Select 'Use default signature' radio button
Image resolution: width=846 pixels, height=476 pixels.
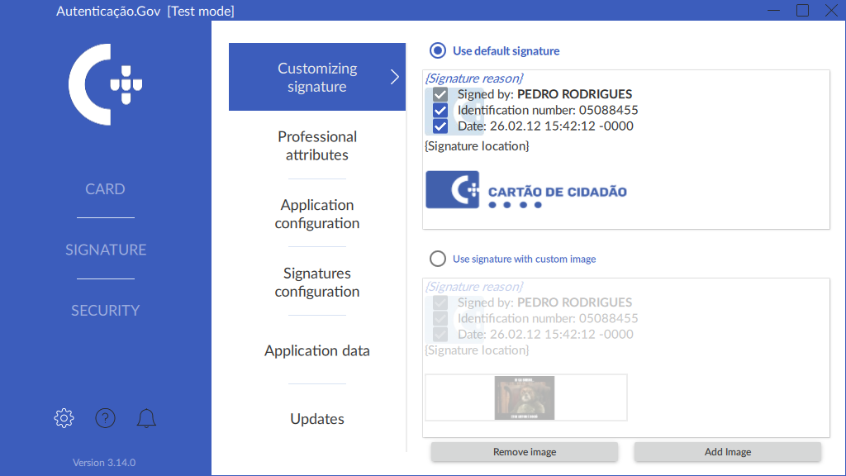click(x=438, y=50)
